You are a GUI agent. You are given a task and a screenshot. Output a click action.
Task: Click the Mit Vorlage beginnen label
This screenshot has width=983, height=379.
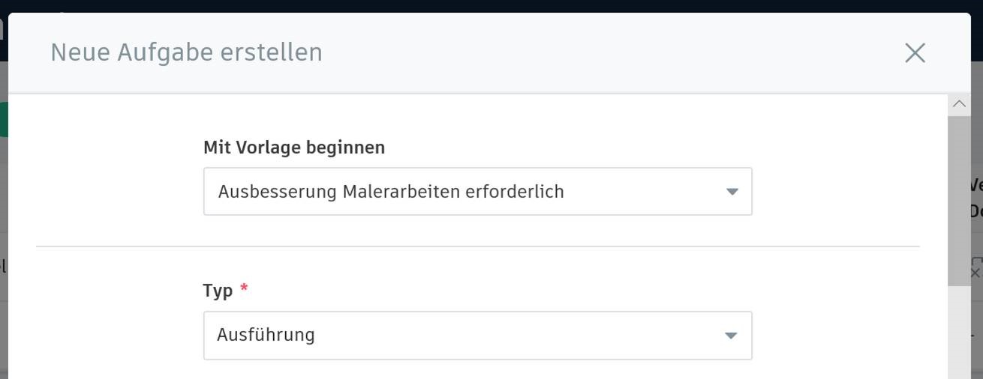[x=293, y=148]
